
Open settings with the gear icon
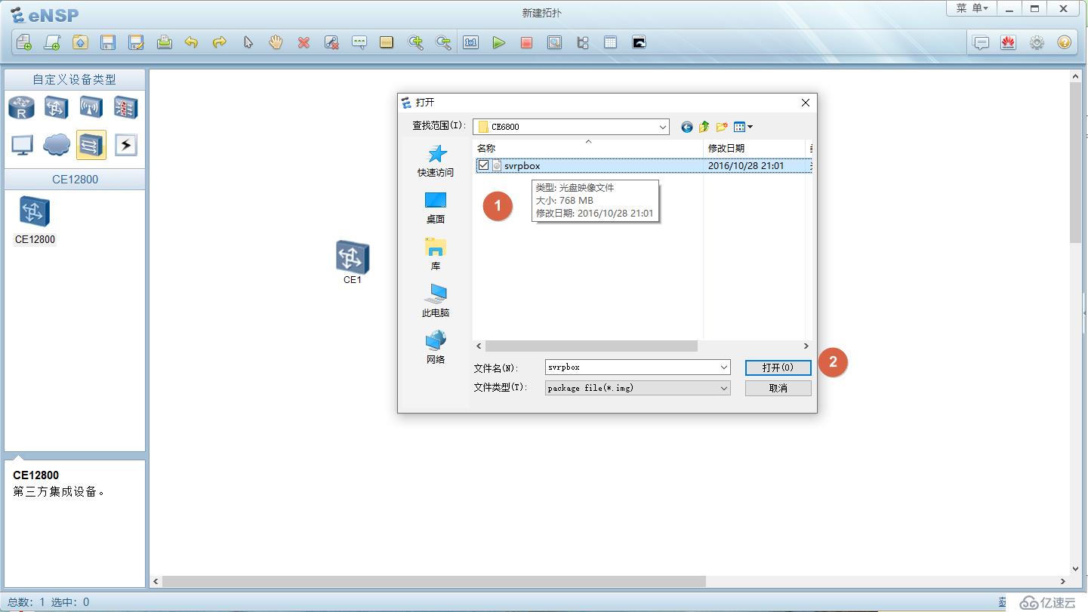tap(1037, 42)
